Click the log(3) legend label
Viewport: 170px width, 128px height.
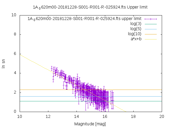click(x=136, y=24)
